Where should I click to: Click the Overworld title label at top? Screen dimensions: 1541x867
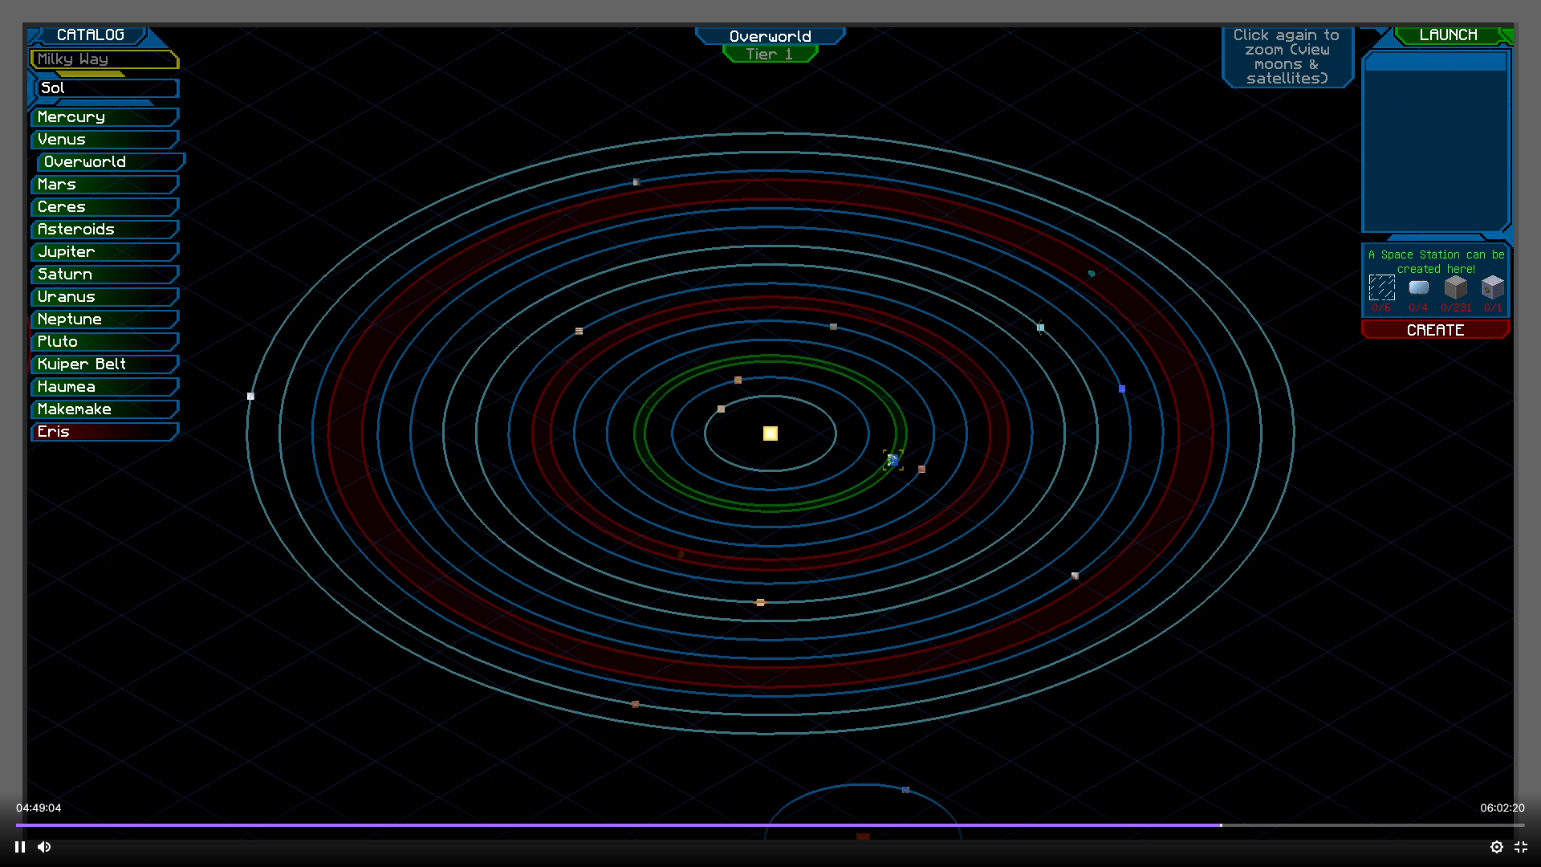pos(770,37)
